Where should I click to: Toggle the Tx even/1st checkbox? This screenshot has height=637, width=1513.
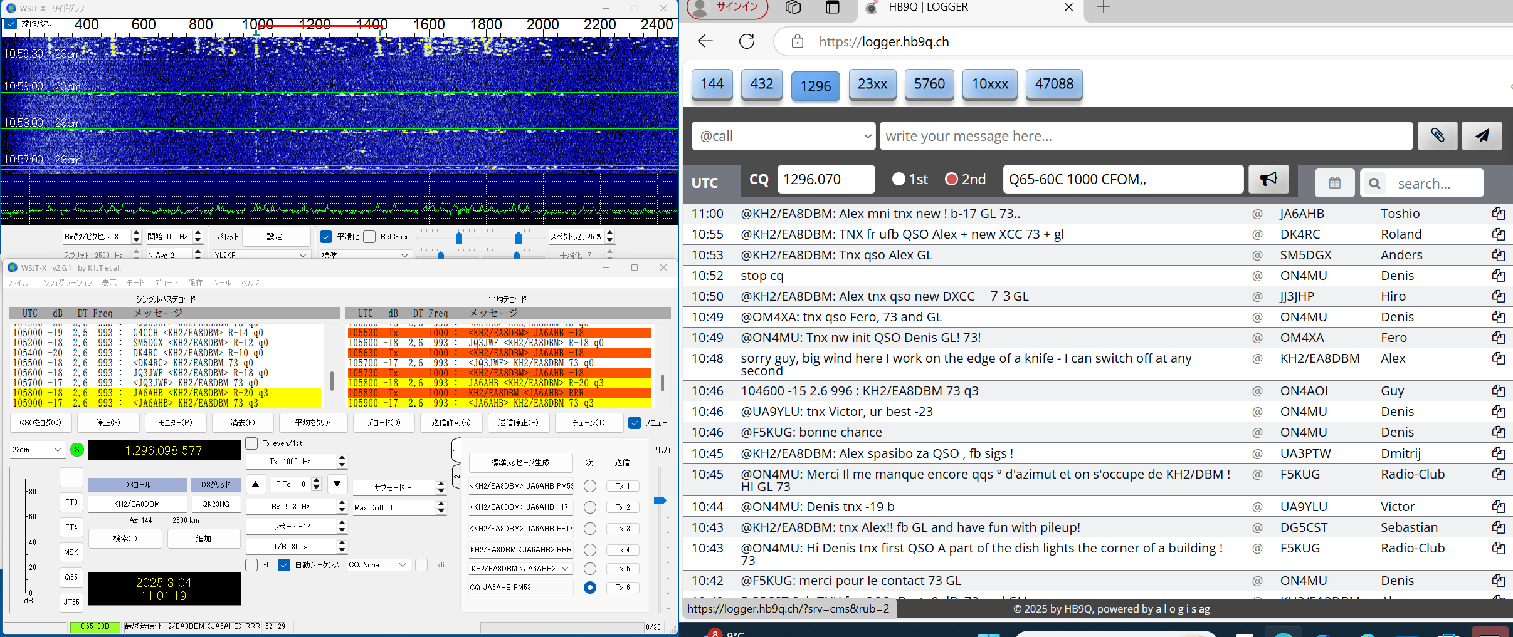tap(252, 443)
